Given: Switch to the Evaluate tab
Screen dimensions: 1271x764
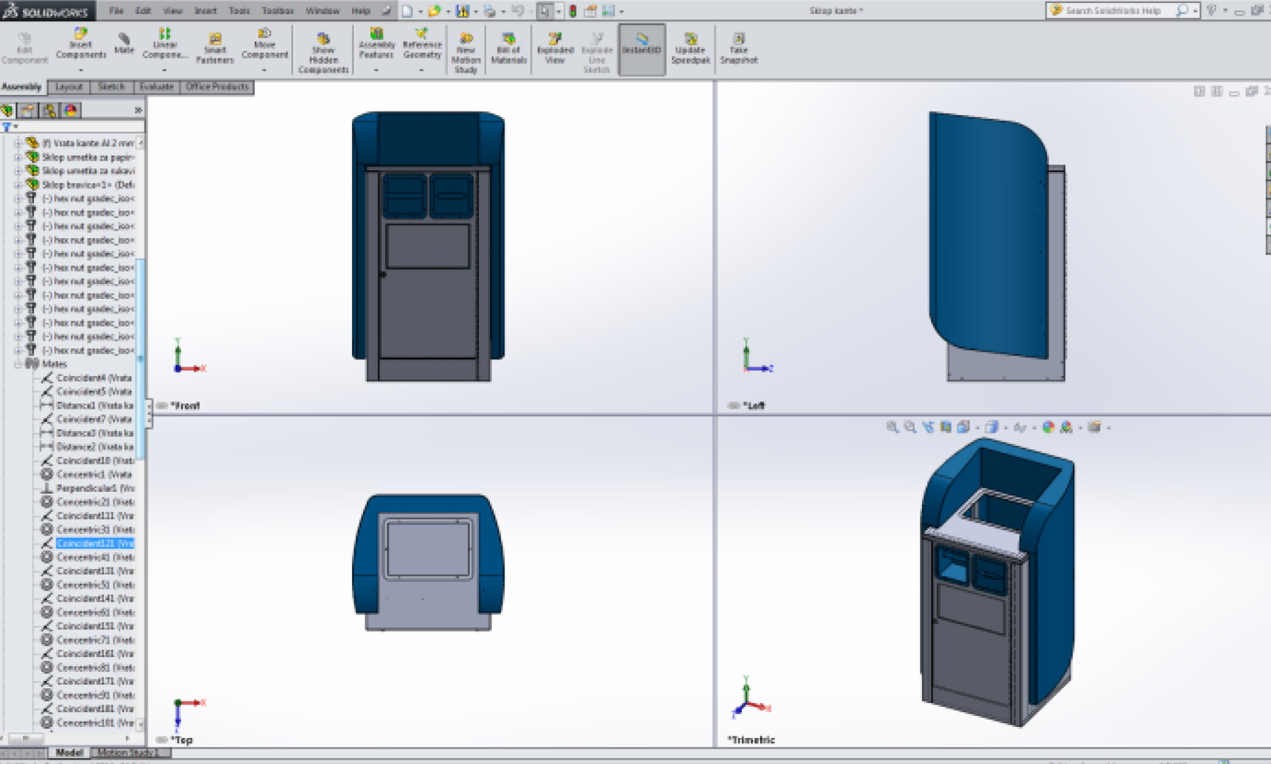Looking at the screenshot, I should [156, 87].
